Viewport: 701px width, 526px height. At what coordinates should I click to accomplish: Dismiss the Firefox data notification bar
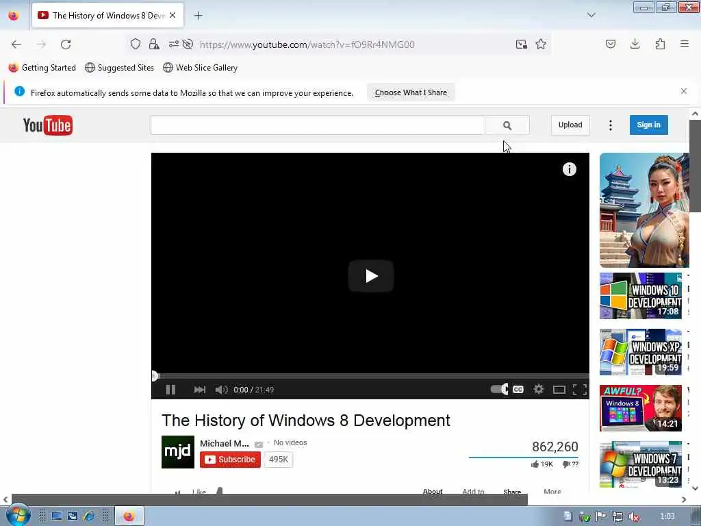tap(684, 91)
